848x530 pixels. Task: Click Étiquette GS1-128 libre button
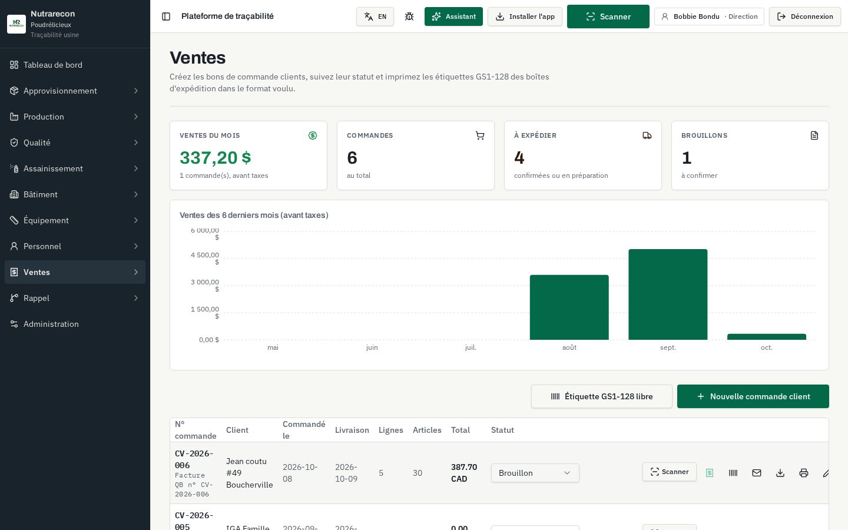602,396
